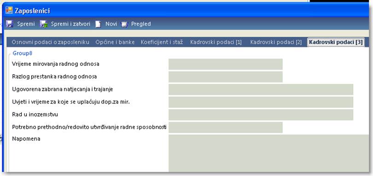Select the Kadrovski podaci [3] tab

336,42
